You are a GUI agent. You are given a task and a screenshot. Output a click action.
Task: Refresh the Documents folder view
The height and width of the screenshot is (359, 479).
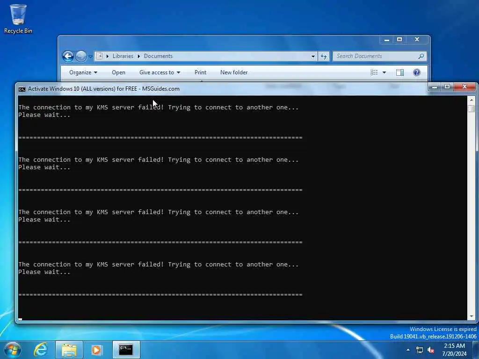pos(324,56)
